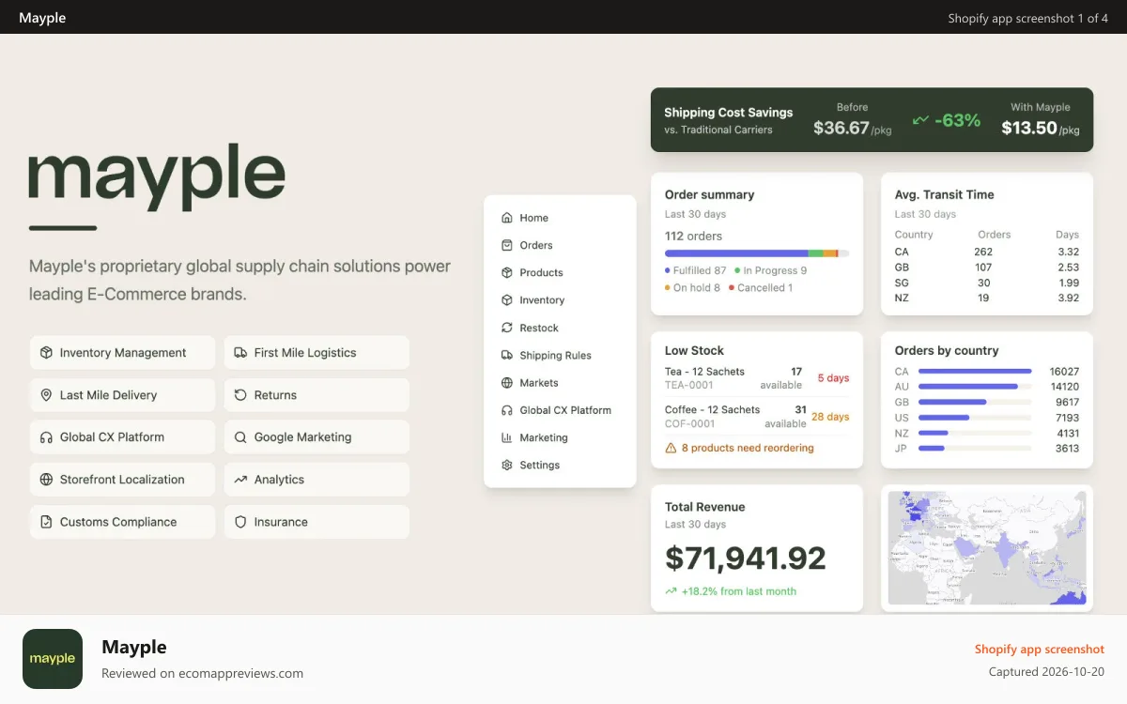Click the Mayple app logo tile
This screenshot has height=704, width=1127.
point(53,659)
